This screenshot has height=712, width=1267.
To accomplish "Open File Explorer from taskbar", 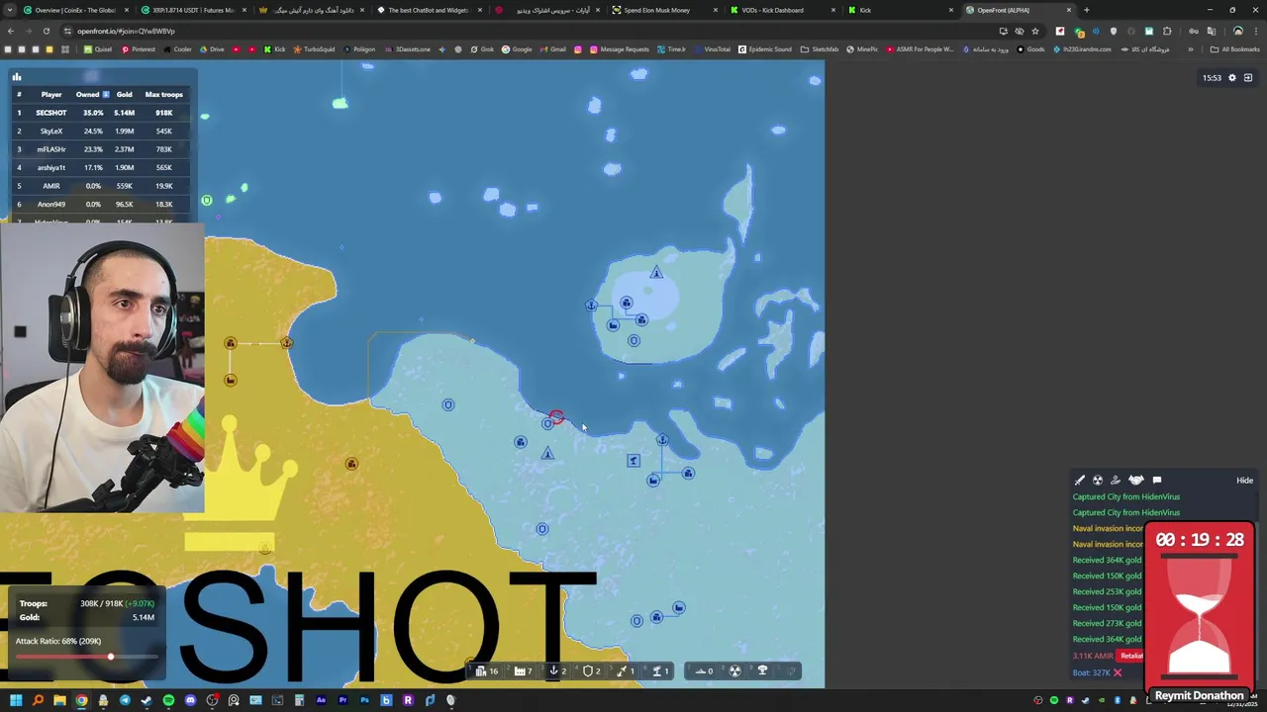I will [59, 701].
